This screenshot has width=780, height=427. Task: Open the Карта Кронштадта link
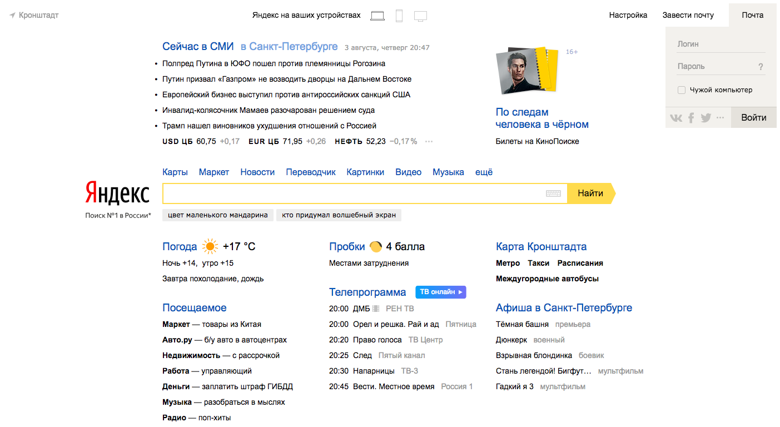click(541, 246)
